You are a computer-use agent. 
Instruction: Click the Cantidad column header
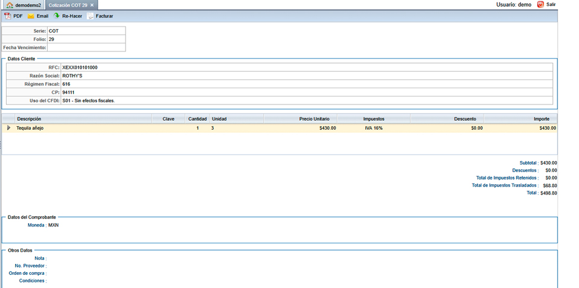(197, 119)
